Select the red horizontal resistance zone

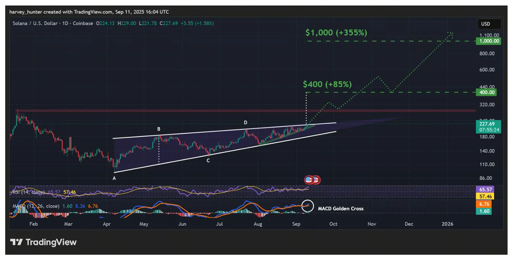click(x=245, y=111)
